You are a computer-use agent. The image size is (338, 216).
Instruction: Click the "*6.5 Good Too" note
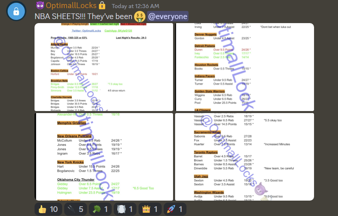143,188
